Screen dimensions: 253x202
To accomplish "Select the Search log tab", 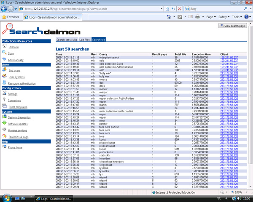I will (99, 40).
